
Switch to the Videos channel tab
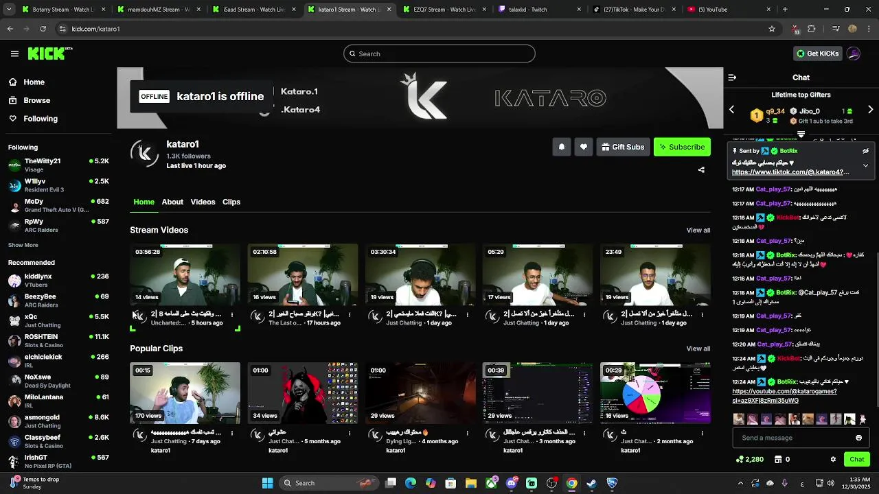click(x=203, y=202)
